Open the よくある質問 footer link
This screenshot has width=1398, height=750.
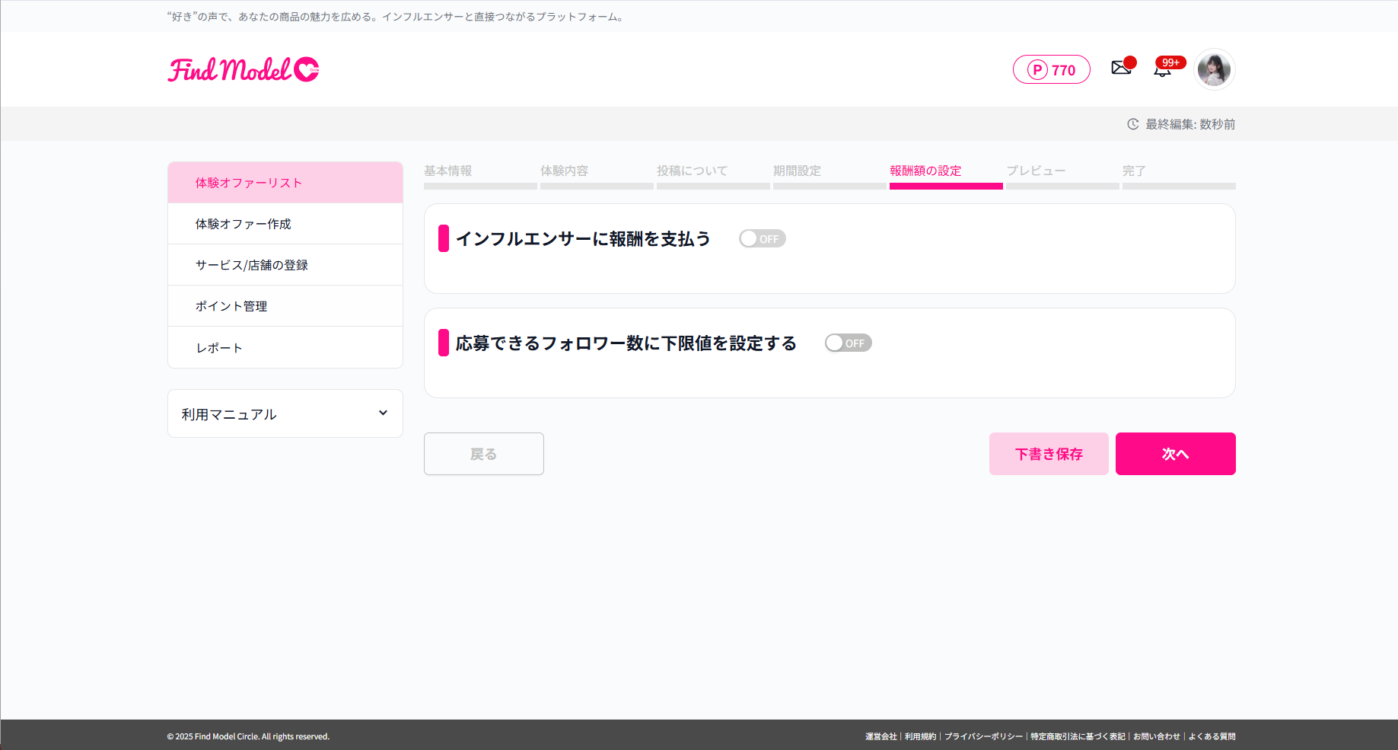point(1212,736)
